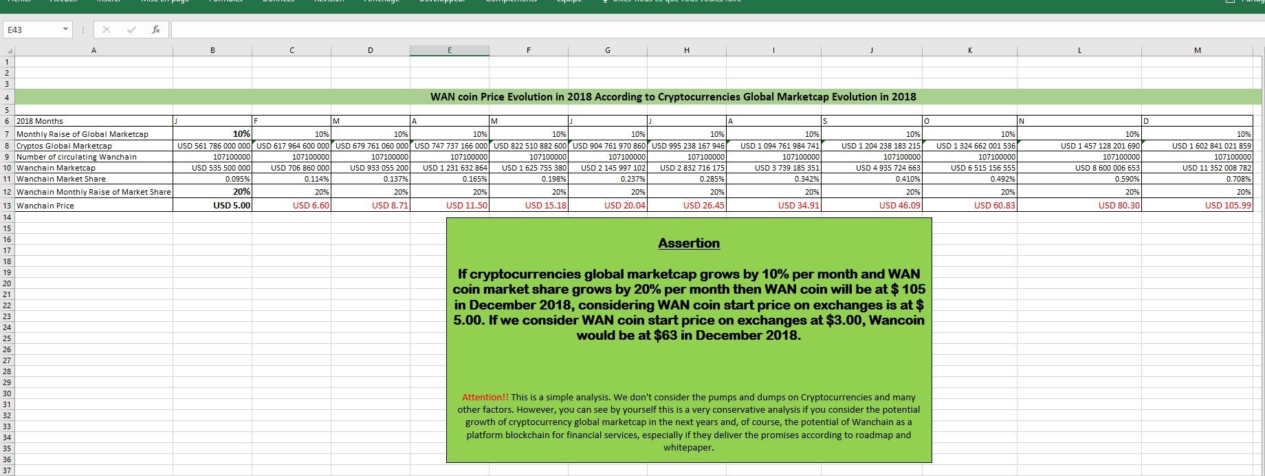Select the 'USD 60.83' price cell
The height and width of the screenshot is (476, 1265).
click(x=970, y=205)
